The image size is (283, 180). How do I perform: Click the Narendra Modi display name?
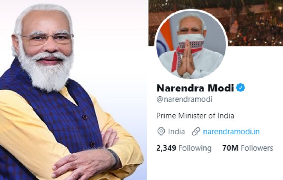point(195,88)
